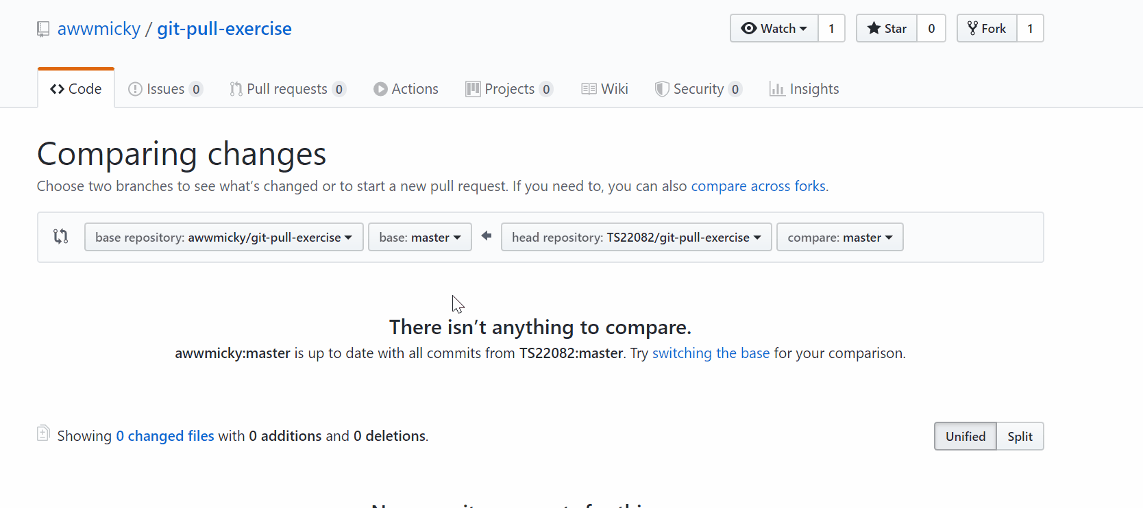Screen dimensions: 1143x508
Task: Click 'There isn't anything to compare.' text
Action: (540, 327)
